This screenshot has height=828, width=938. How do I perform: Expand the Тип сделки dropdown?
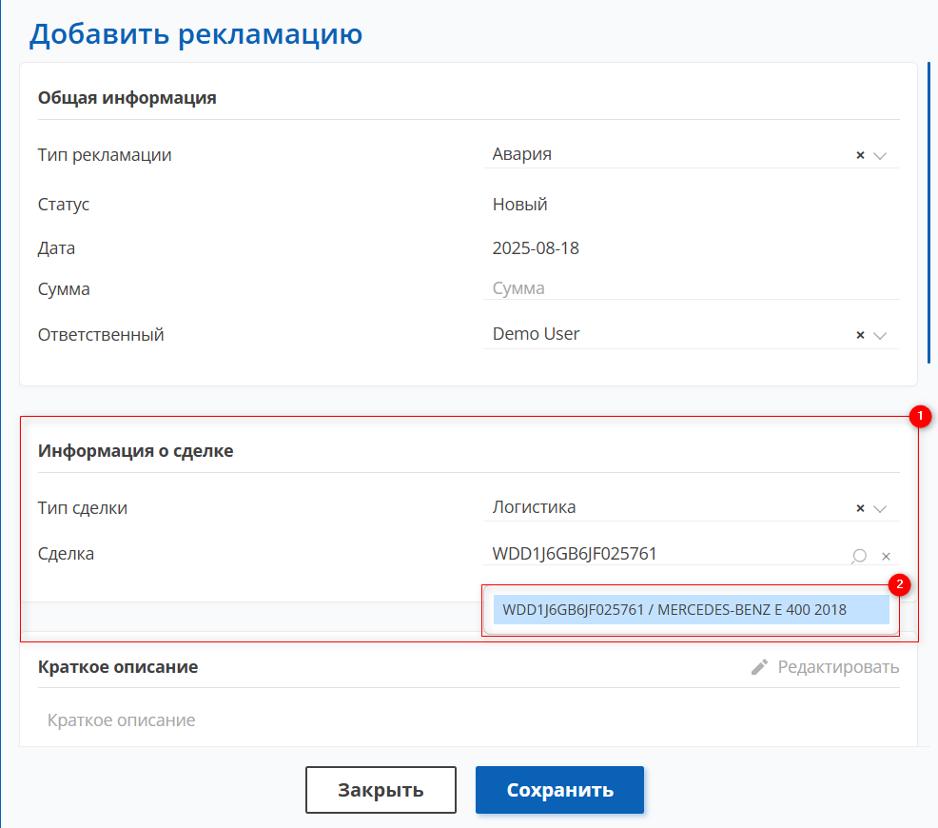click(x=880, y=508)
